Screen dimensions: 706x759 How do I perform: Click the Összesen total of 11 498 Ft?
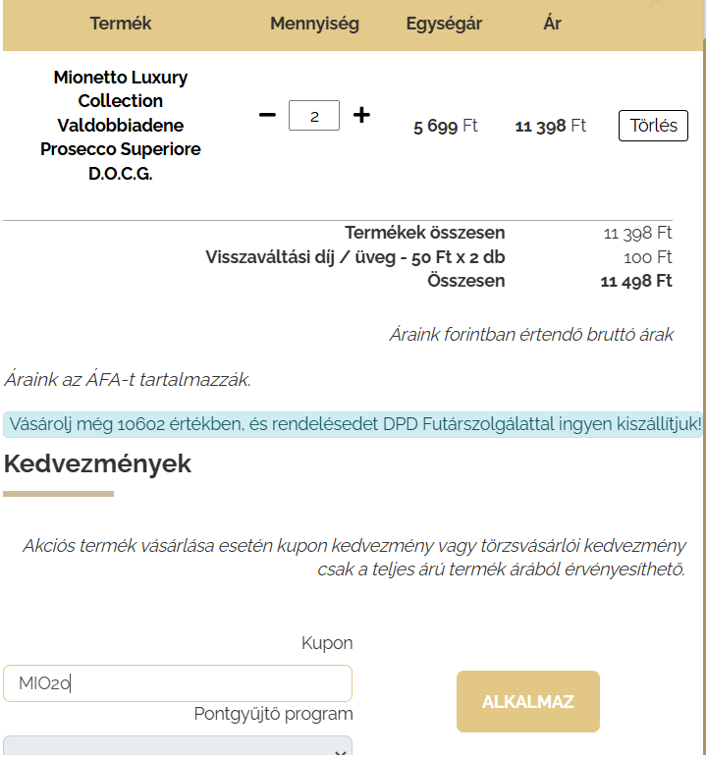click(636, 281)
